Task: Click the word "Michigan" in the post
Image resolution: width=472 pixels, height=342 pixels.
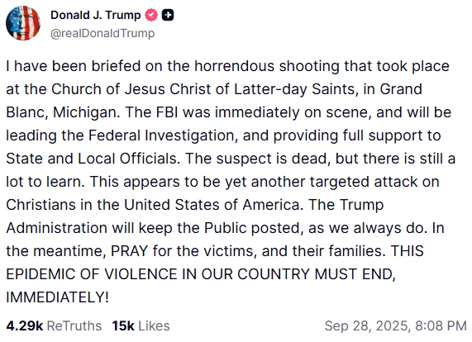Action: (x=87, y=112)
